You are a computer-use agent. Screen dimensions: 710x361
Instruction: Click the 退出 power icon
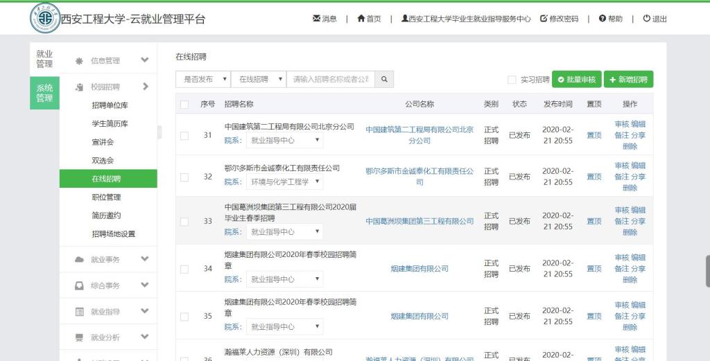point(647,19)
